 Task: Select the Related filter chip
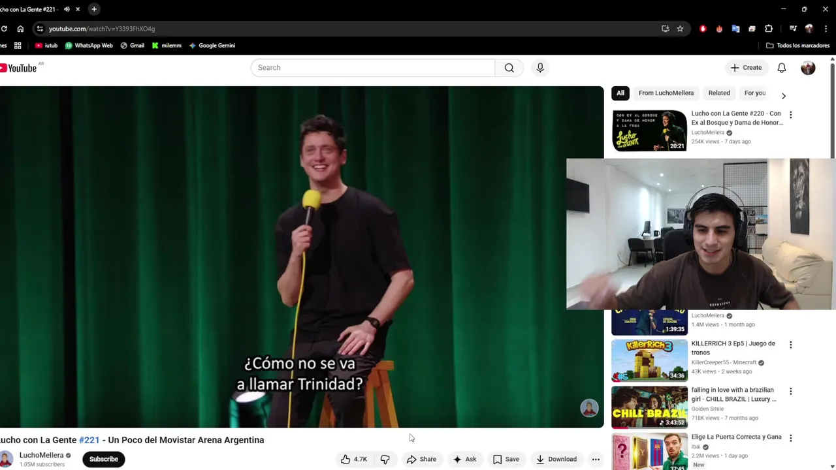[719, 93]
